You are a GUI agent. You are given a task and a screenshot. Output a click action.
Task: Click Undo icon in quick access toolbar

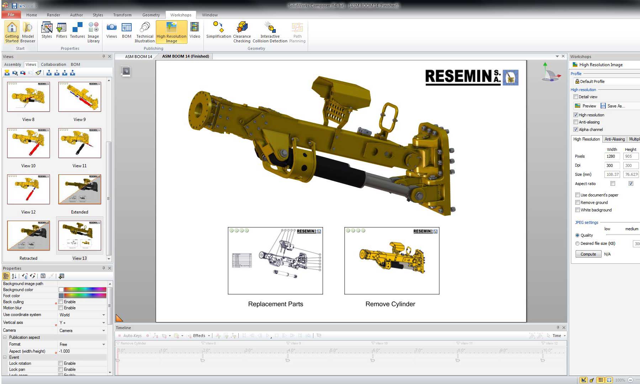click(x=22, y=6)
